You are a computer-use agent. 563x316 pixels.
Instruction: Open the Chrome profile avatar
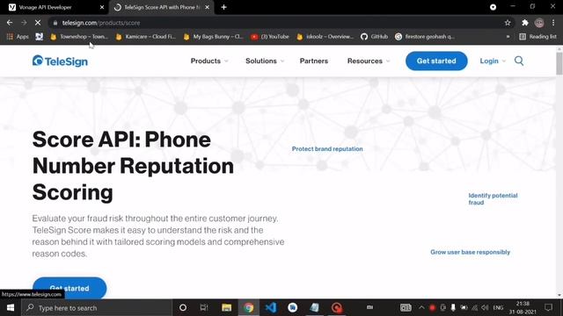539,23
